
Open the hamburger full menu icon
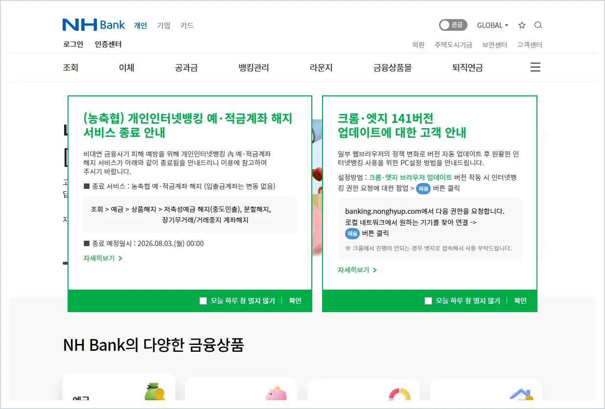(x=535, y=68)
